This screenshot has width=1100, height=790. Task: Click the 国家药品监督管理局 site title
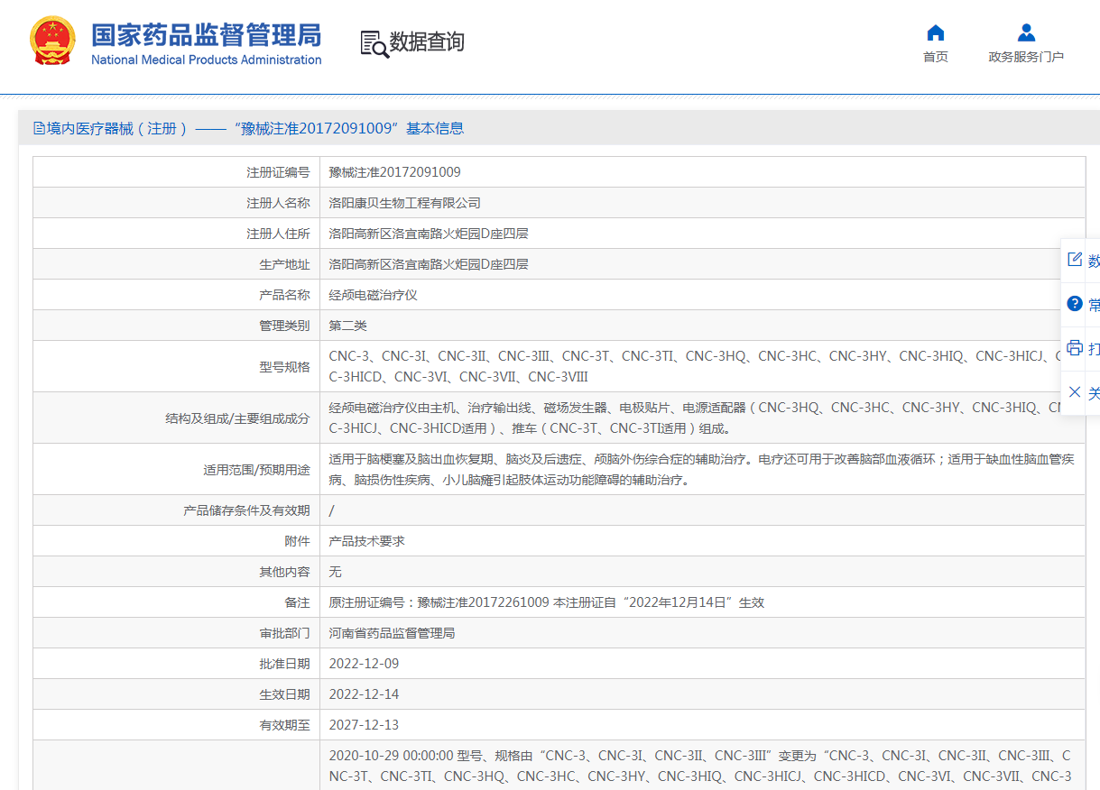tap(206, 35)
